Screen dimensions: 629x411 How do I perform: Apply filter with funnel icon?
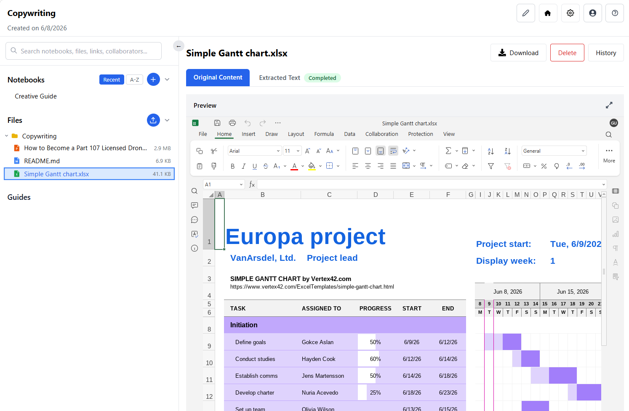[491, 166]
